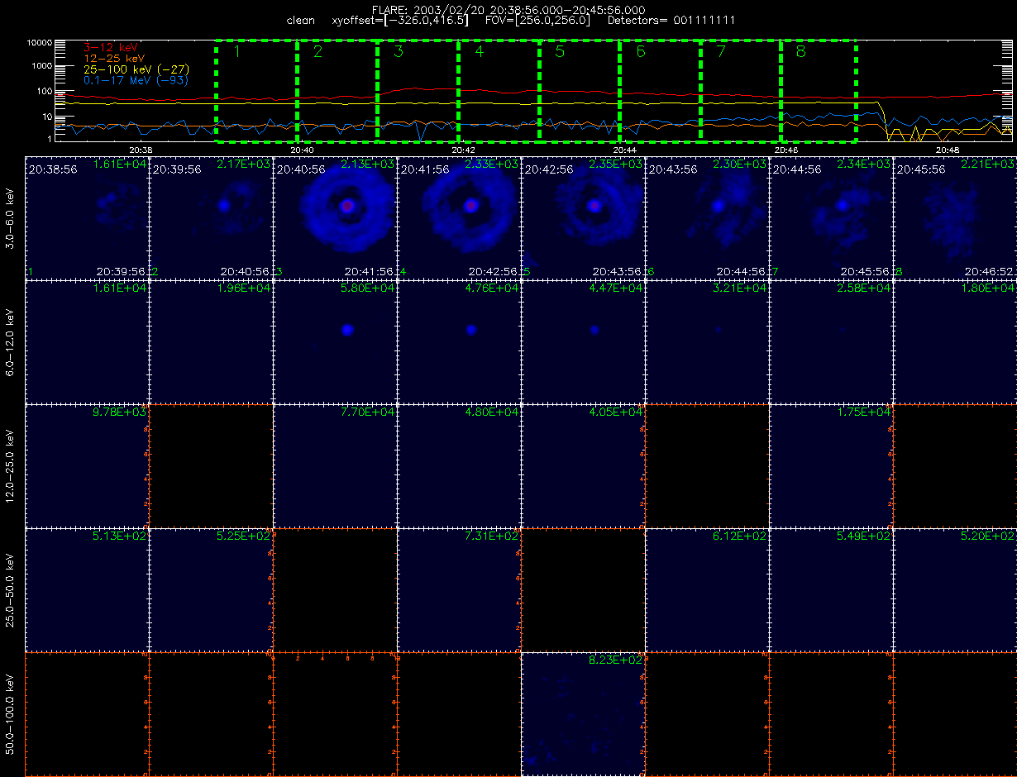Open the 3.0-6.0 keV image starting 20:45:56
Screen dimensions: 1017x777
(955, 217)
